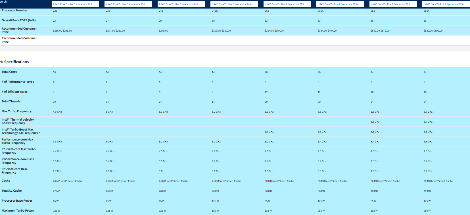Click 22 MB Total L2 Cache value
The height and width of the screenshot is (215, 470).
pos(57,191)
